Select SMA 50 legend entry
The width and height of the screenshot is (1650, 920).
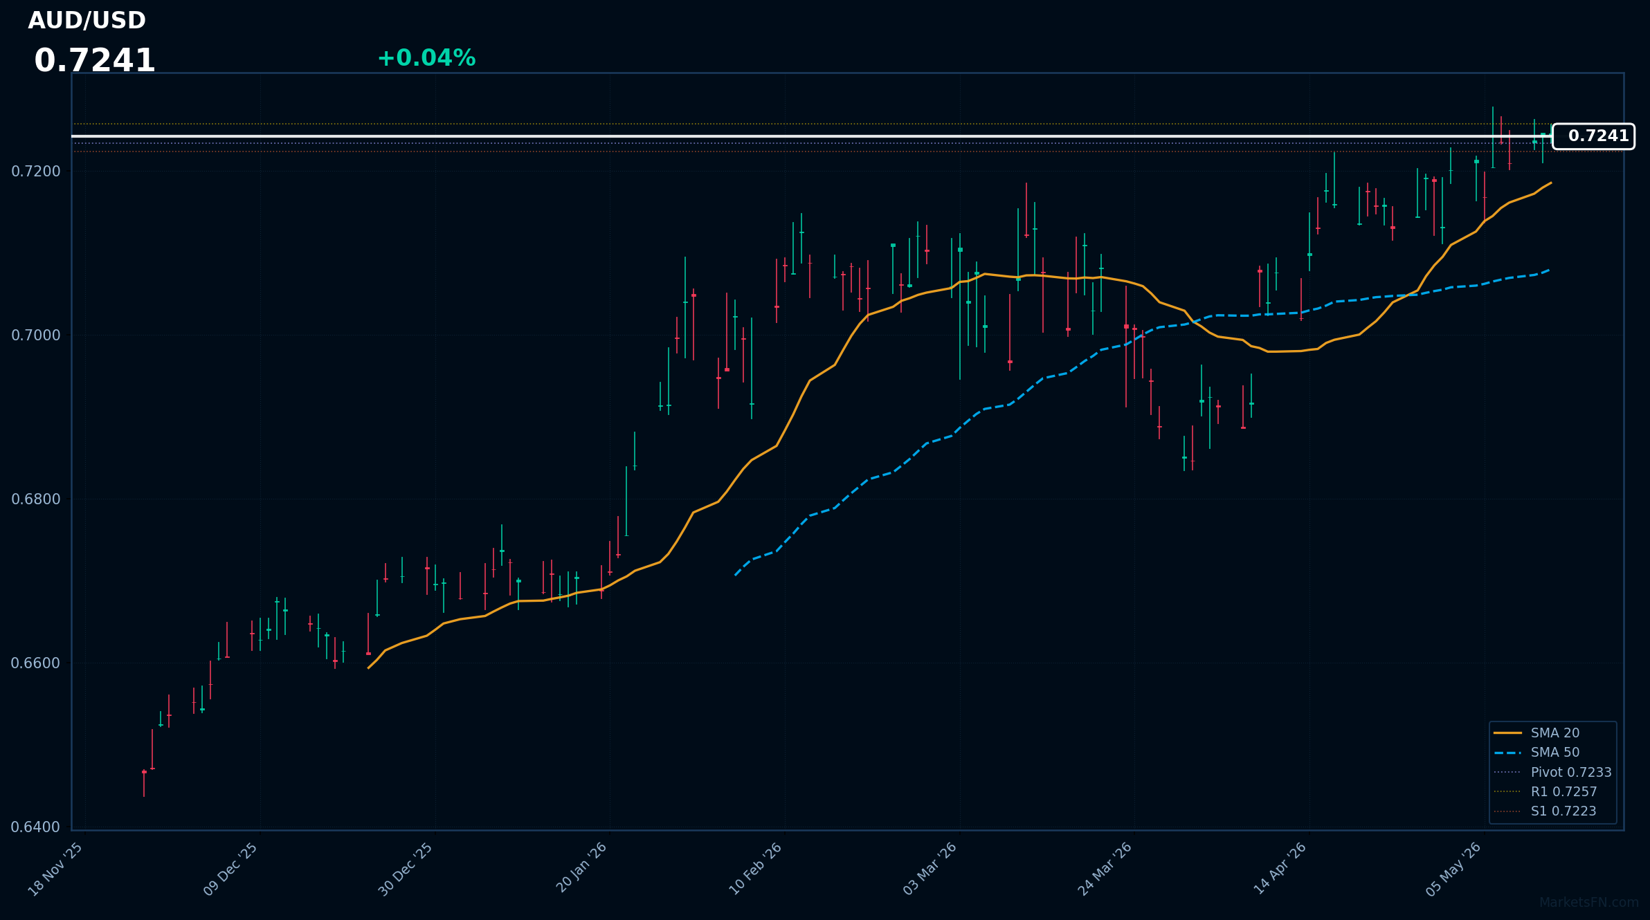[1554, 753]
